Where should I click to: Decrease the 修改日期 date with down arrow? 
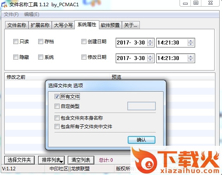click(x=150, y=60)
